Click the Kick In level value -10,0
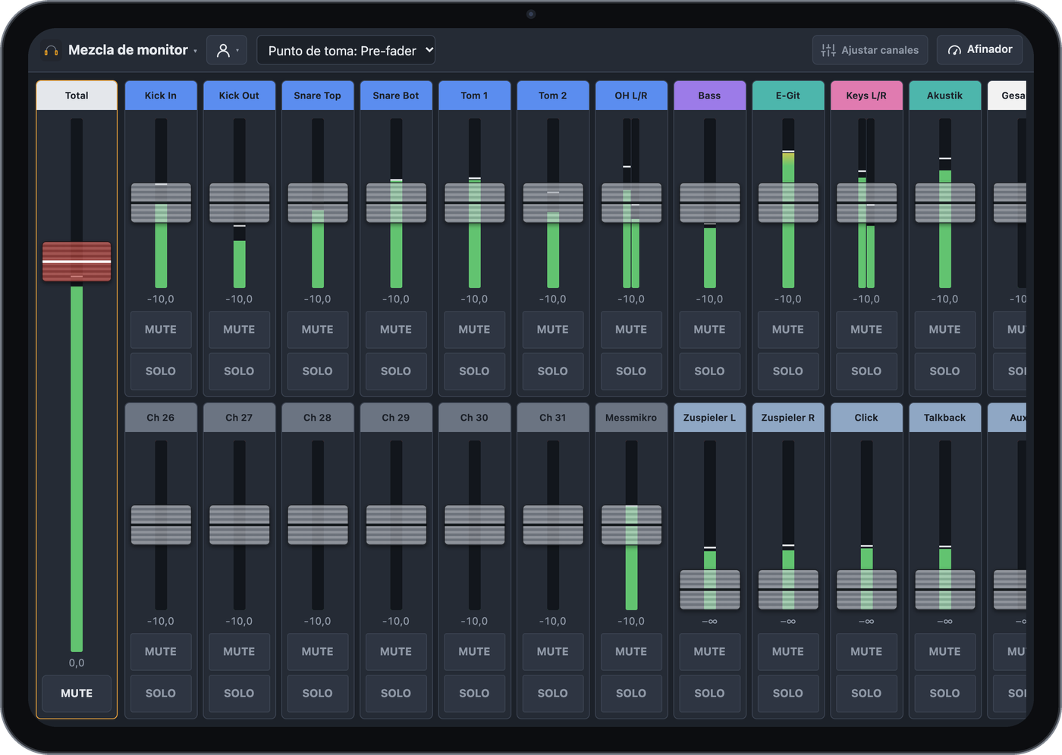The image size is (1062, 755). (x=161, y=299)
